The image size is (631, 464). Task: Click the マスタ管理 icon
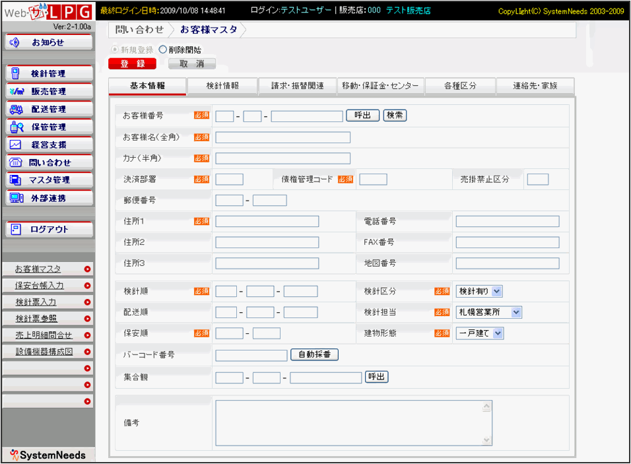pyautogui.click(x=15, y=180)
